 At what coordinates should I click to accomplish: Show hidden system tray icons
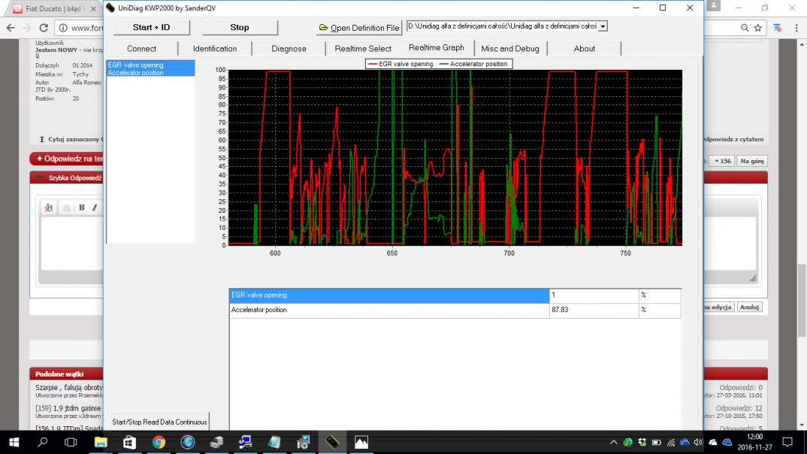pos(614,443)
